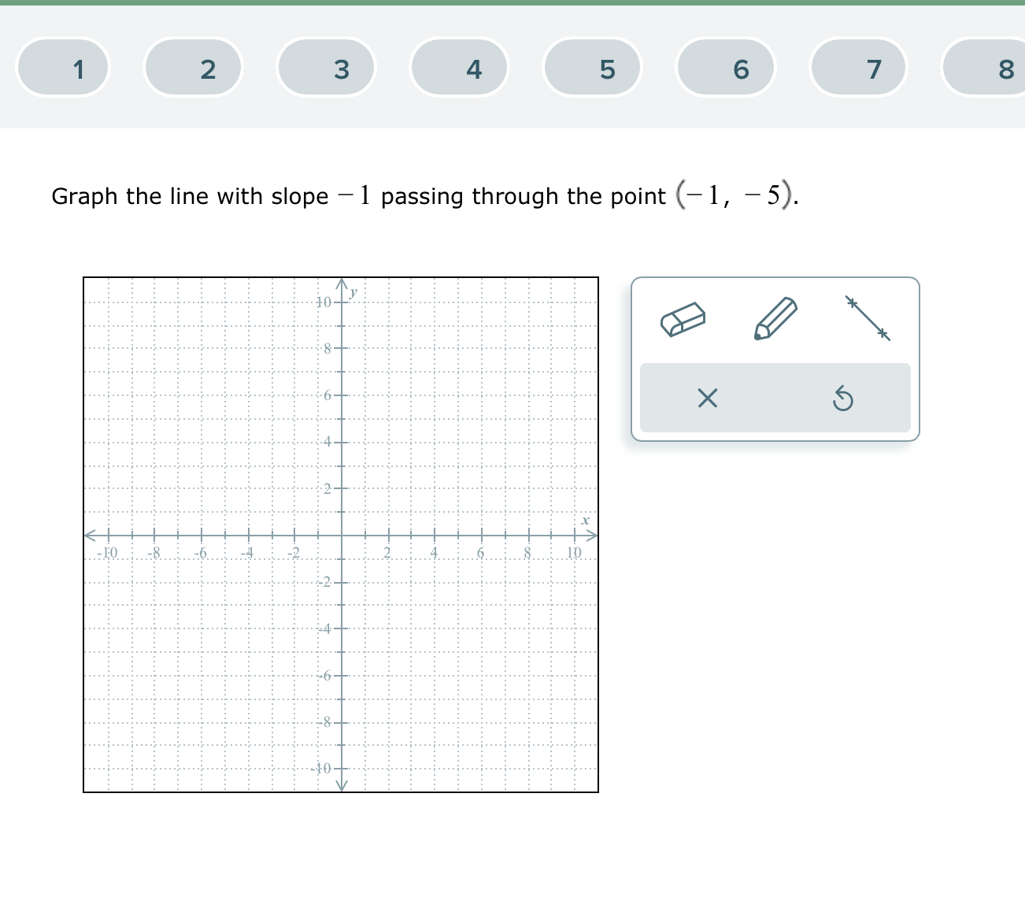Click the x-axis label on the graph
This screenshot has height=901, width=1025.
[584, 521]
